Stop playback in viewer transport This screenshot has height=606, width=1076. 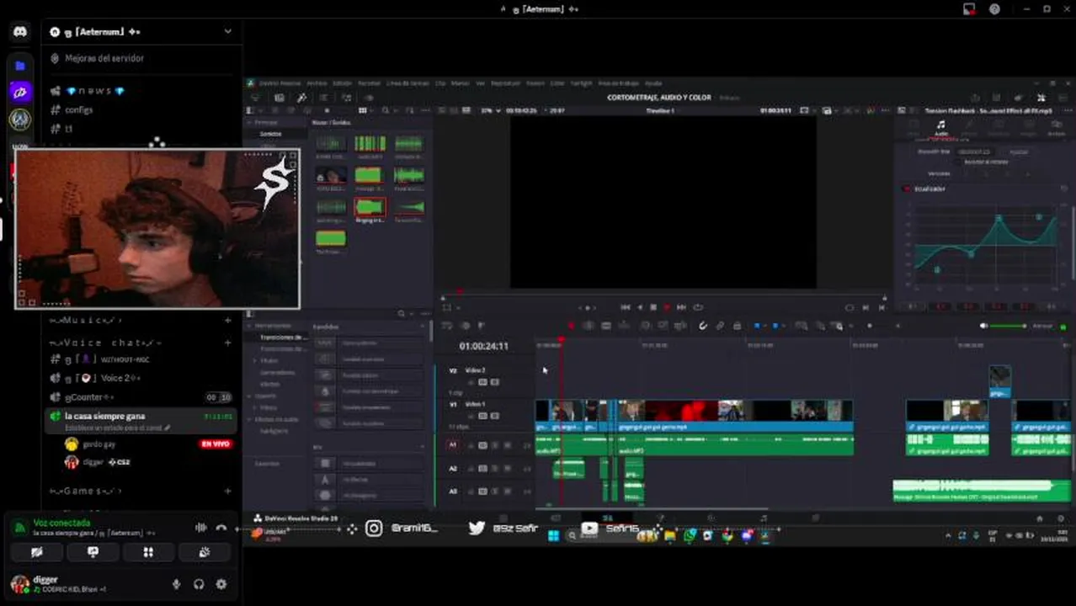tap(653, 307)
